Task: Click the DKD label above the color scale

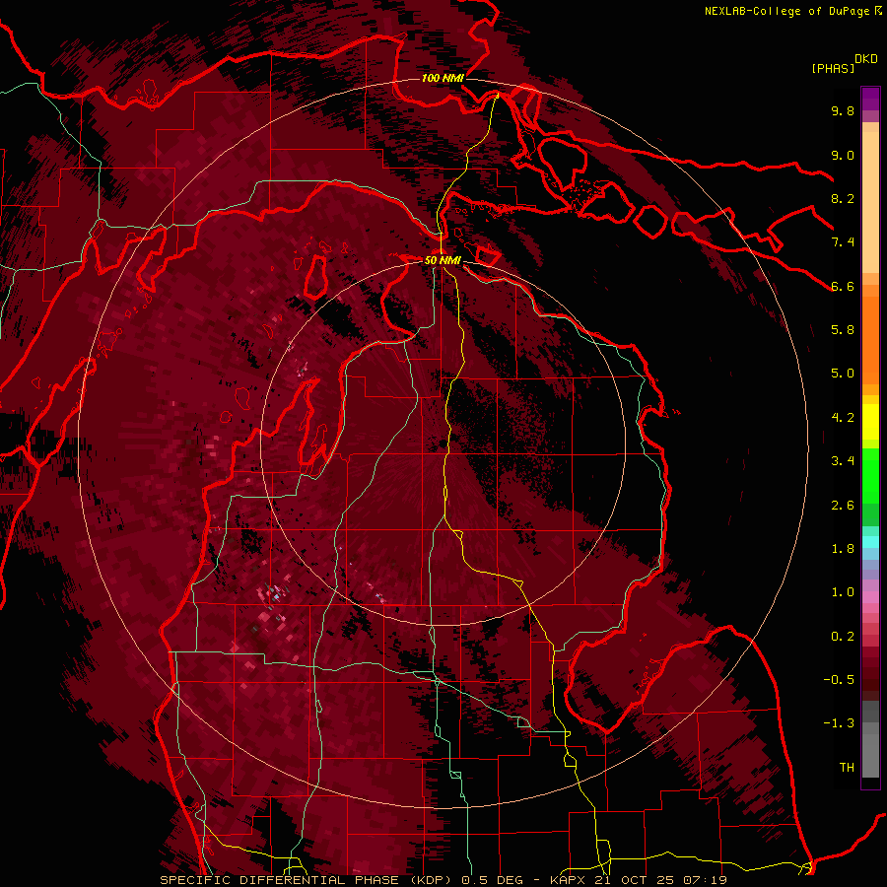Action: coord(866,59)
